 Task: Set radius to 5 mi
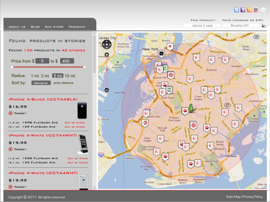pyautogui.click(x=58, y=76)
